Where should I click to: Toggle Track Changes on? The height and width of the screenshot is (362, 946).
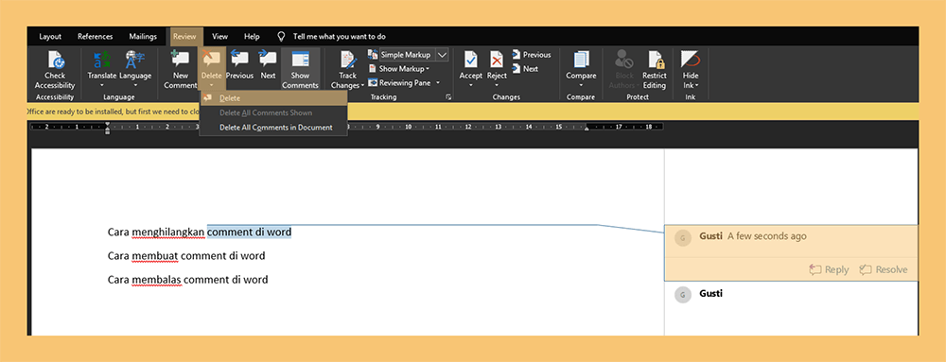point(347,70)
